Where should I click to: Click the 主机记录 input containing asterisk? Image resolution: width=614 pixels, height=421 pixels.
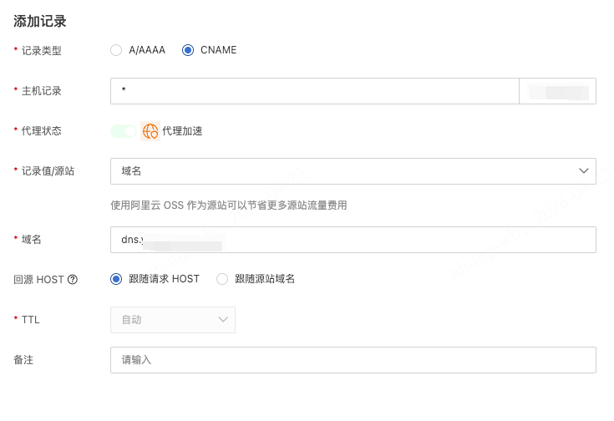(x=314, y=91)
